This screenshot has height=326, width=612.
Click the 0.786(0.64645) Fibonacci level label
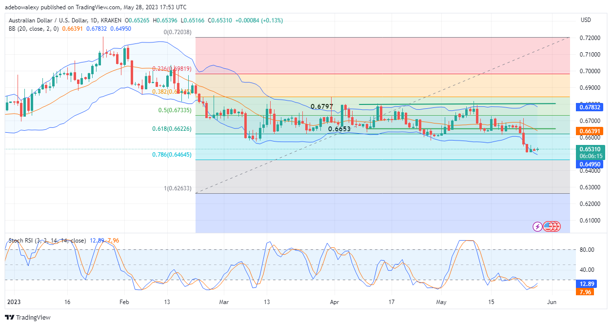point(171,154)
